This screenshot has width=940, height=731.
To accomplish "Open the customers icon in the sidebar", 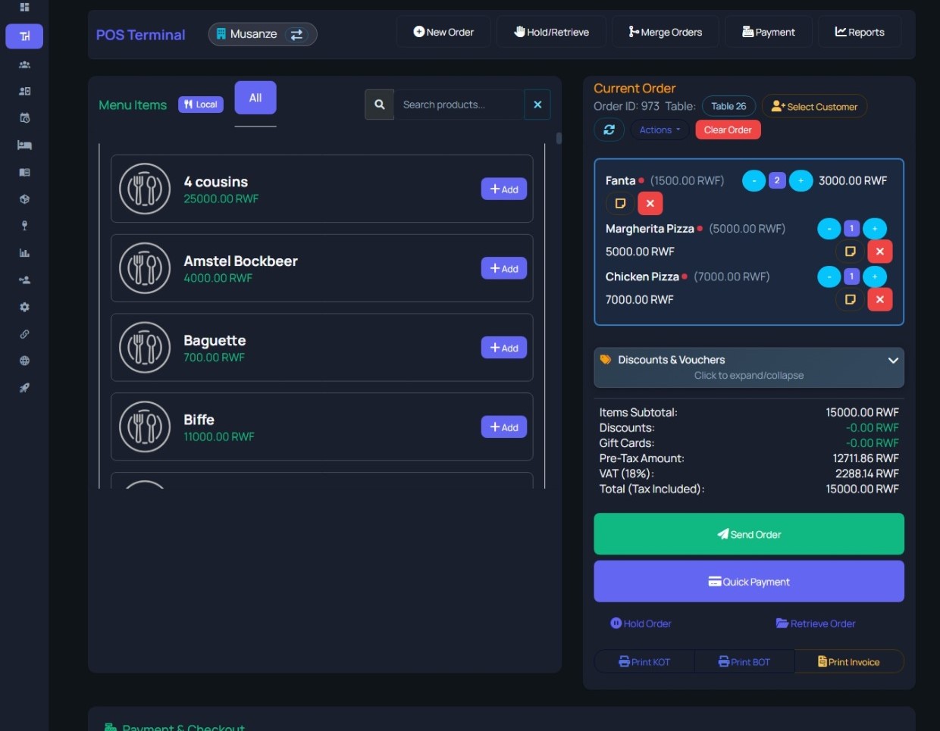I will pyautogui.click(x=24, y=64).
